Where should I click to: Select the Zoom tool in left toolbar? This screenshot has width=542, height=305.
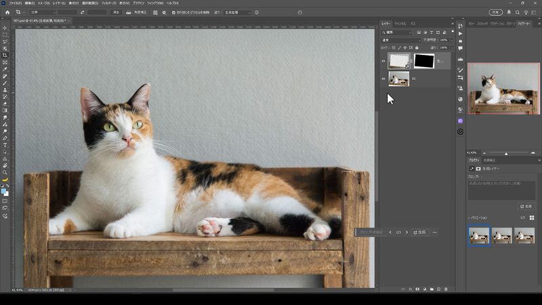[x=5, y=173]
